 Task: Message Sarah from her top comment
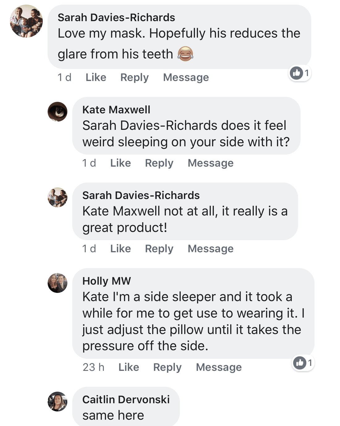[x=186, y=77]
